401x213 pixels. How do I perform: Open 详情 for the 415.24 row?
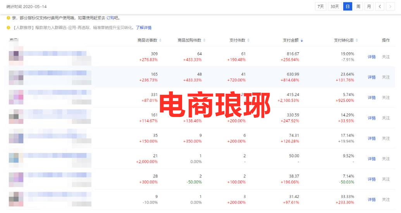pos(372,98)
